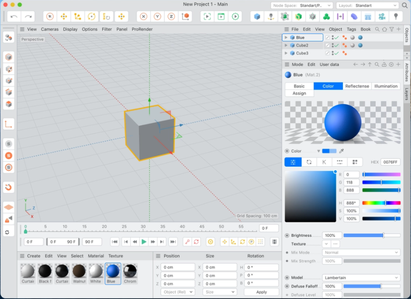Click the light bulb icon in toolbar
This screenshot has width=411, height=299.
coord(396,17)
